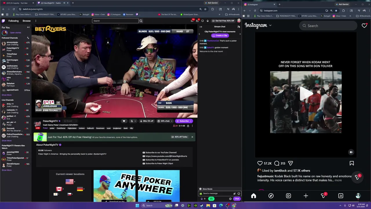Play the Kodak Black Instagram video
Viewport: 371px width, 209px height.
click(x=306, y=94)
